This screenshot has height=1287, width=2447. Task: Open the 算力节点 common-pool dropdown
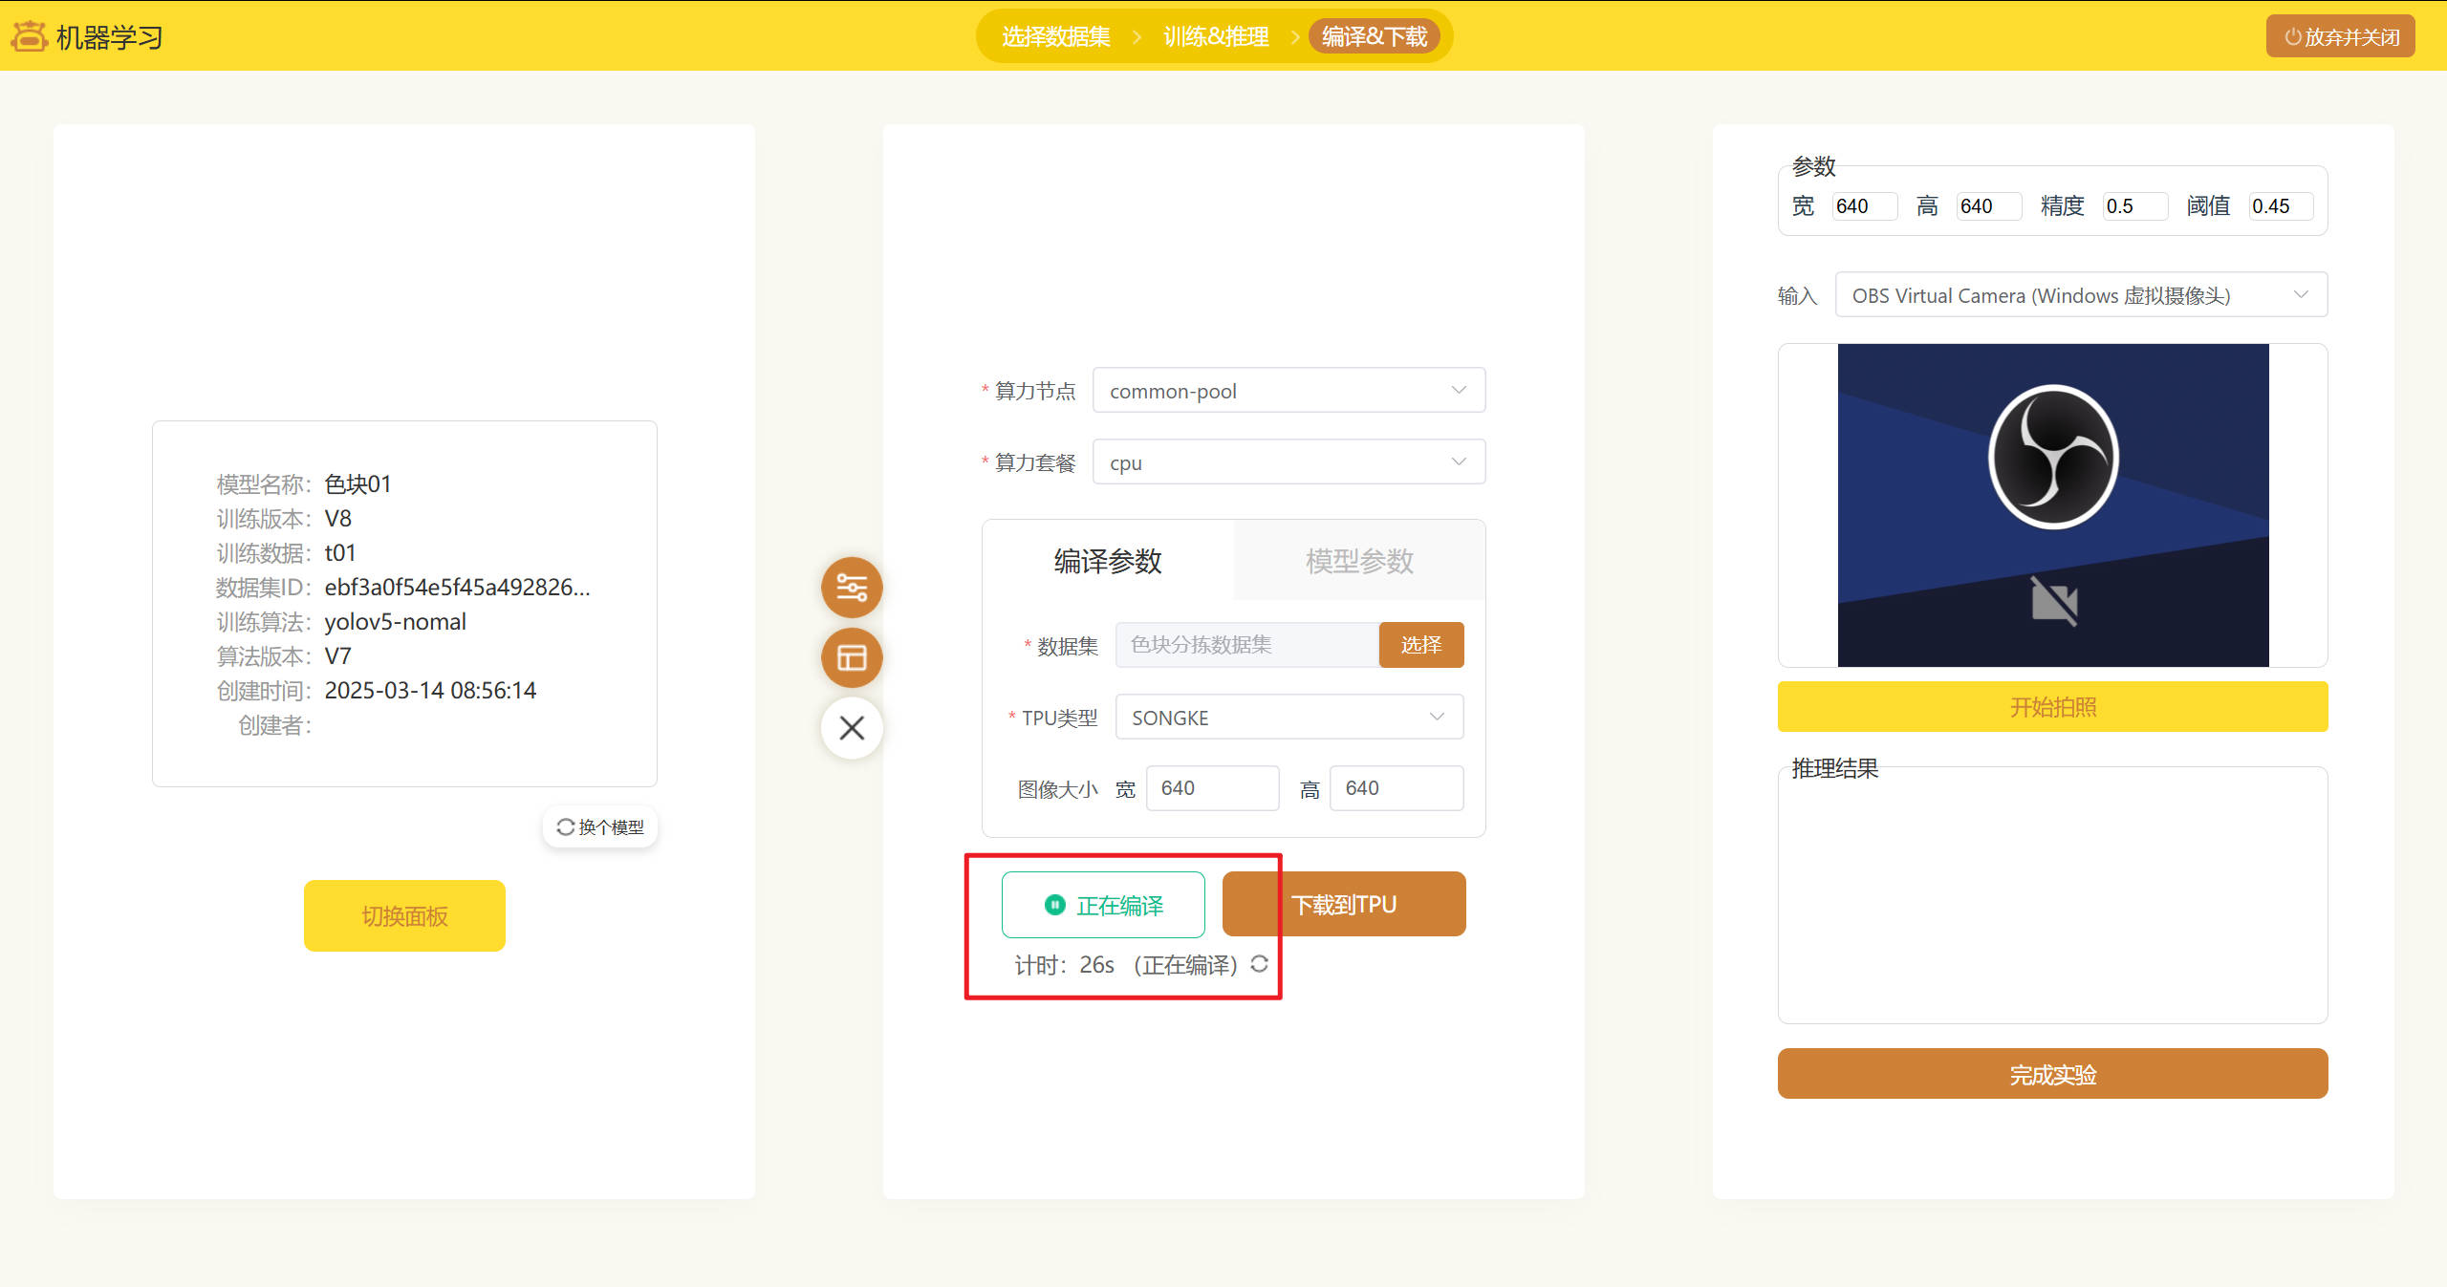pos(1288,391)
